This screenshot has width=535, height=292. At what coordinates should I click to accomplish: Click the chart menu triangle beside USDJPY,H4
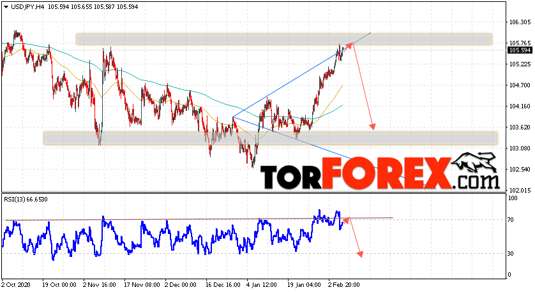[x=6, y=7]
